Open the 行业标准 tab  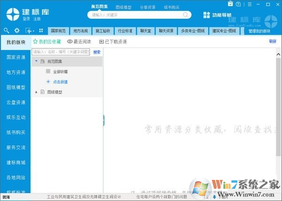125,31
